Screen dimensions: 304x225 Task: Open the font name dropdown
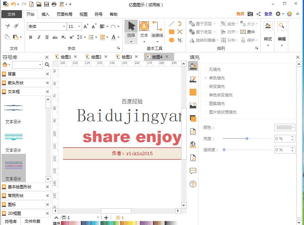coord(64,26)
